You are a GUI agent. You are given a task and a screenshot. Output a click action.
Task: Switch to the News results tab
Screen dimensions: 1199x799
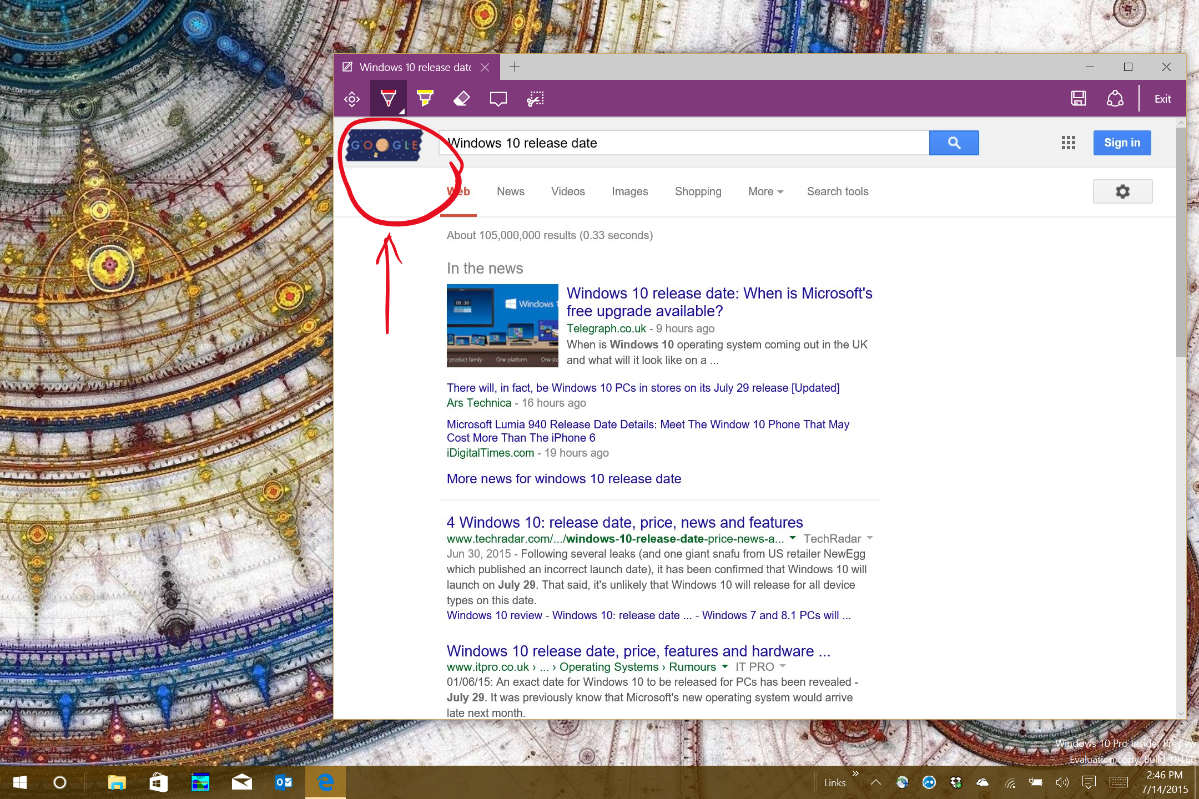point(510,191)
